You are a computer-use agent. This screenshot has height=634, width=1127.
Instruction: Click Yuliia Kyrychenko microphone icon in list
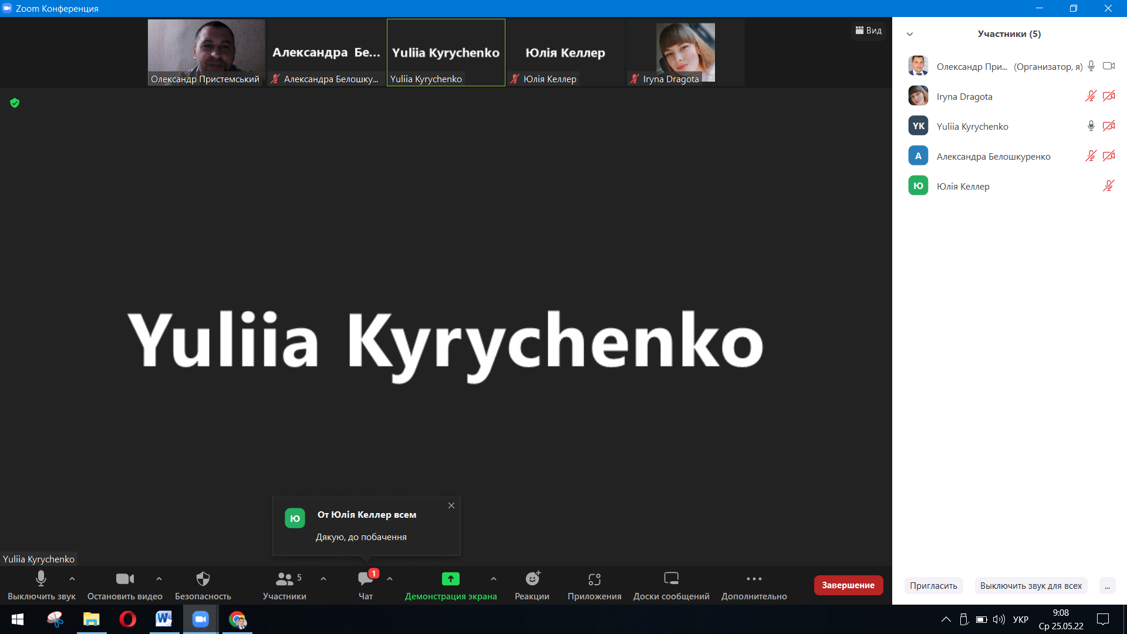tap(1091, 126)
